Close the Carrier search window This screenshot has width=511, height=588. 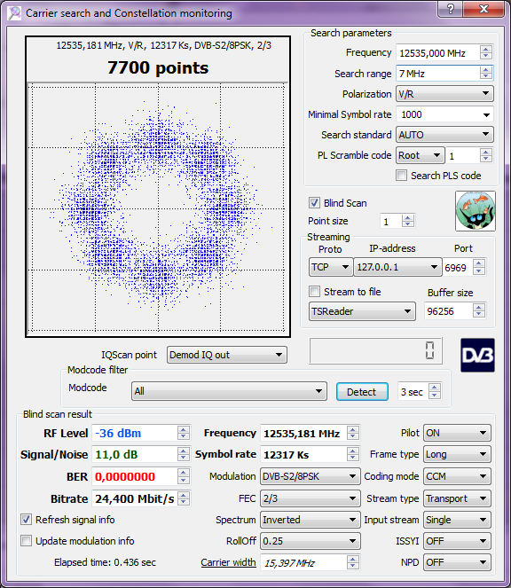point(483,9)
